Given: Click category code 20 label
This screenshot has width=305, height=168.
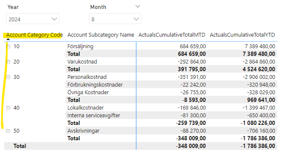Looking at the screenshot, I should (17, 62).
